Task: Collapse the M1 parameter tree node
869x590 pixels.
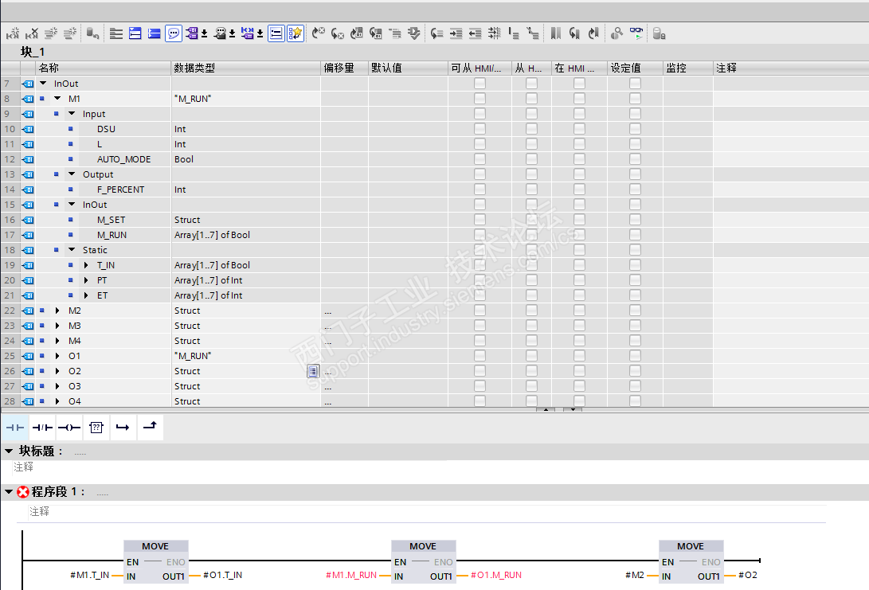Action: coord(57,99)
